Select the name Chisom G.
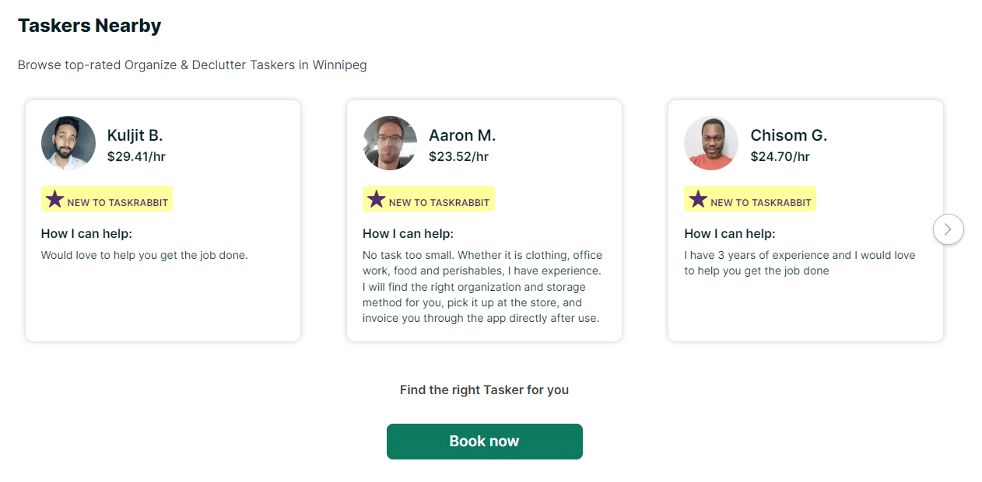This screenshot has height=482, width=982. coord(788,135)
